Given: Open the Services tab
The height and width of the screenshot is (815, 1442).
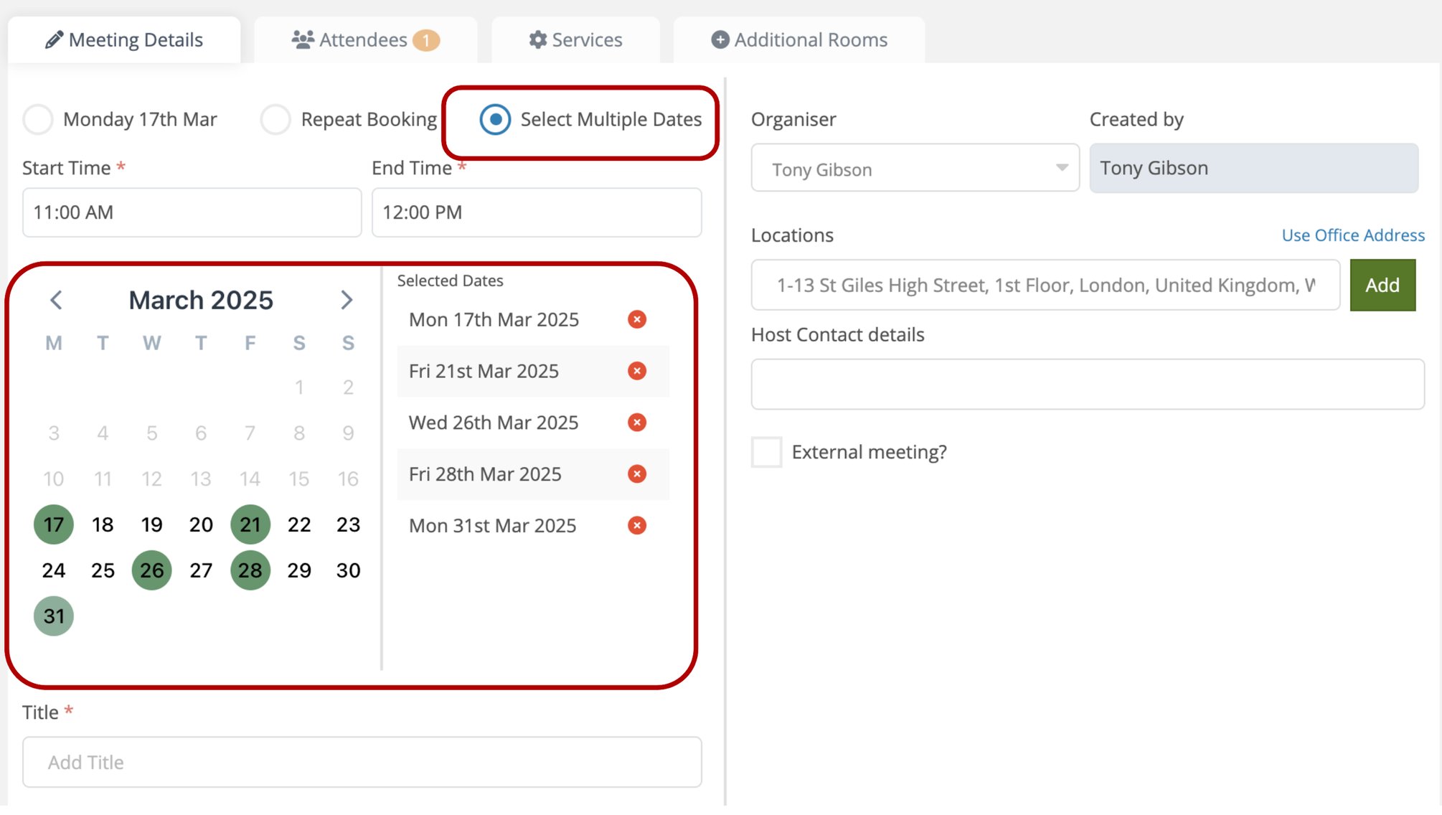Looking at the screenshot, I should pyautogui.click(x=575, y=40).
